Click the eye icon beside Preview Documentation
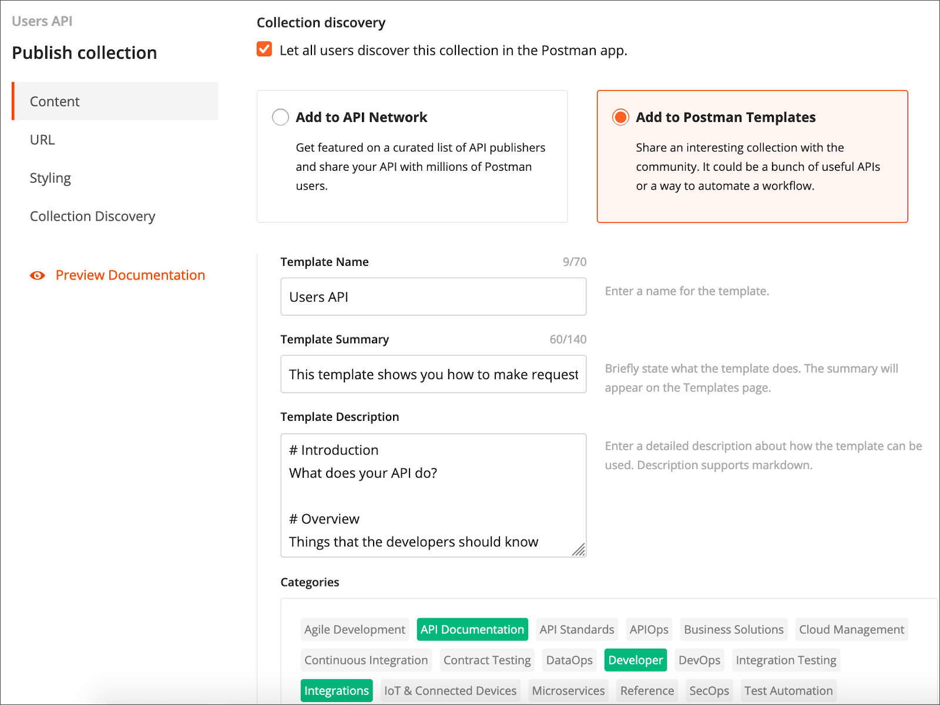 click(38, 275)
